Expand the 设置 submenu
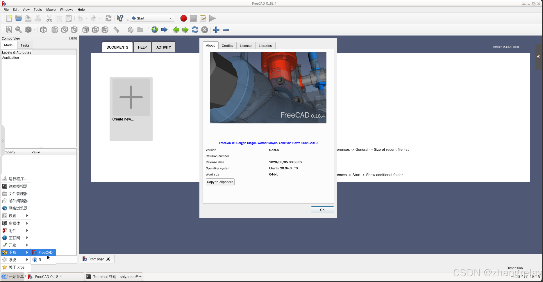Screen dimensions: 543x282 coord(16,216)
